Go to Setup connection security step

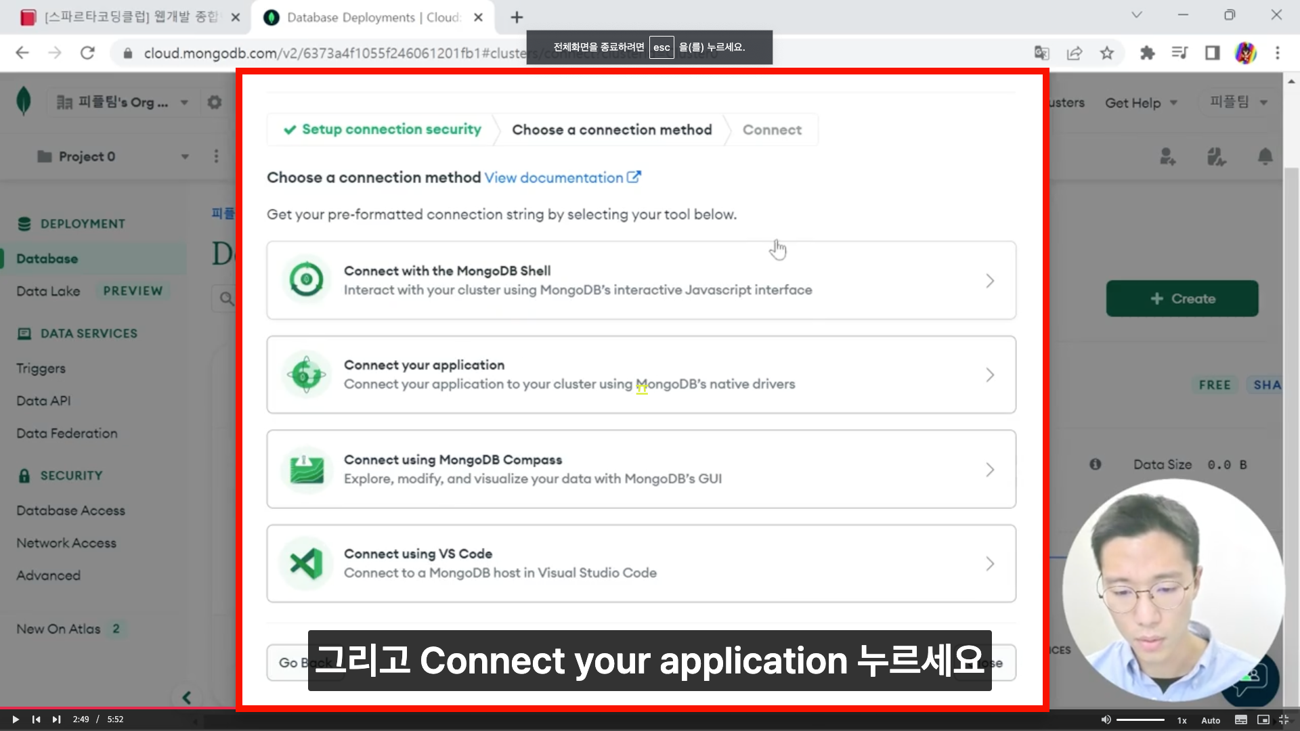coord(383,129)
